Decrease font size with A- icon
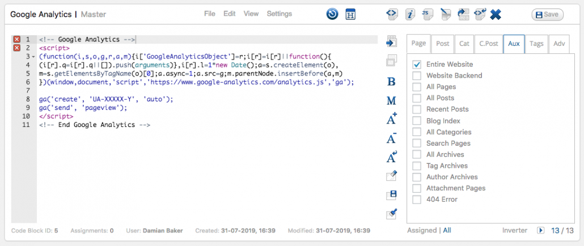 (x=391, y=138)
